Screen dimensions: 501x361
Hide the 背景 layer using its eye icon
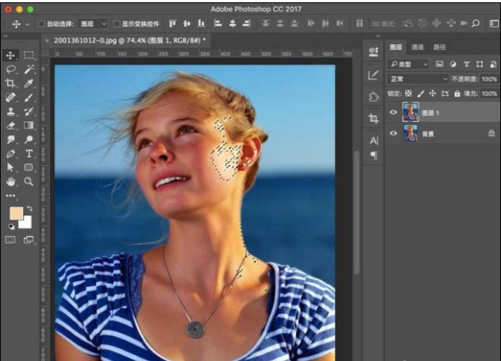point(393,133)
